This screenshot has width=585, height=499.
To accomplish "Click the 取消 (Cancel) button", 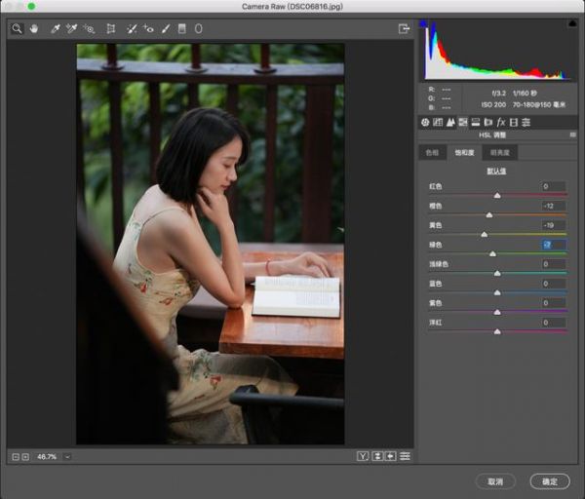I will pyautogui.click(x=495, y=481).
